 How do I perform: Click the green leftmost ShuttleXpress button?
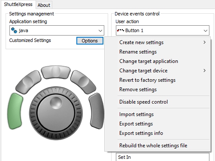click(x=15, y=111)
